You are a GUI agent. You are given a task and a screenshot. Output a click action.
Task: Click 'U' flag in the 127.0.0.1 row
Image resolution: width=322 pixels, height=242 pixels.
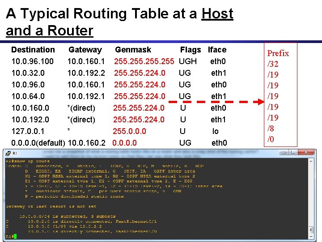click(x=182, y=131)
